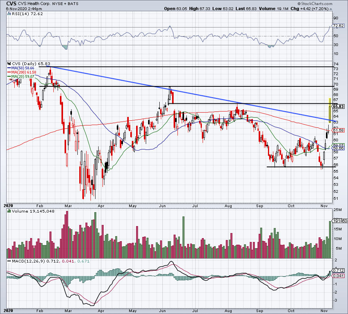The width and height of the screenshot is (348, 314).
Task: Click the red 61.58 MA(200) price tag
Action: click(338, 130)
